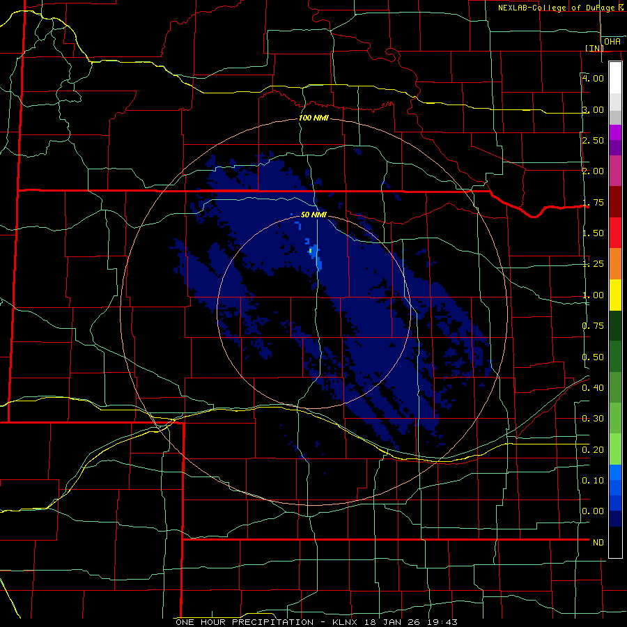The image size is (627, 627).
Task: Click the 4.00 legend value
Action: pos(593,78)
